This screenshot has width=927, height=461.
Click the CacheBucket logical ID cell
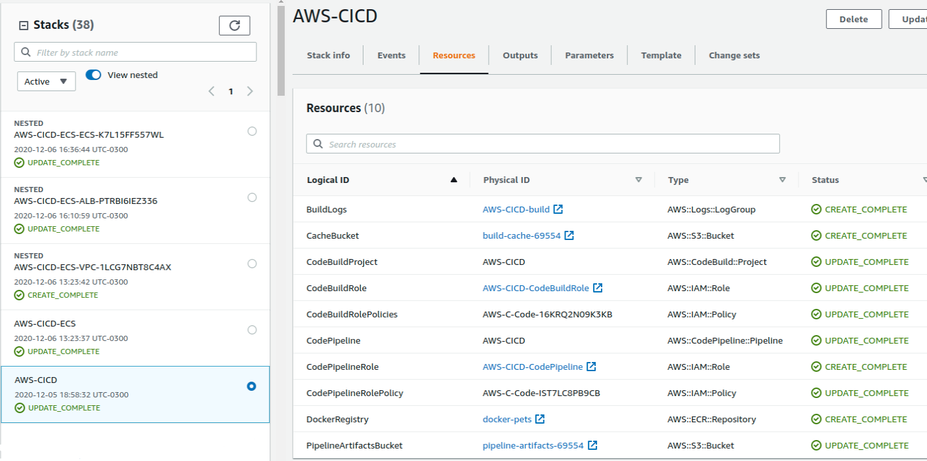(333, 235)
